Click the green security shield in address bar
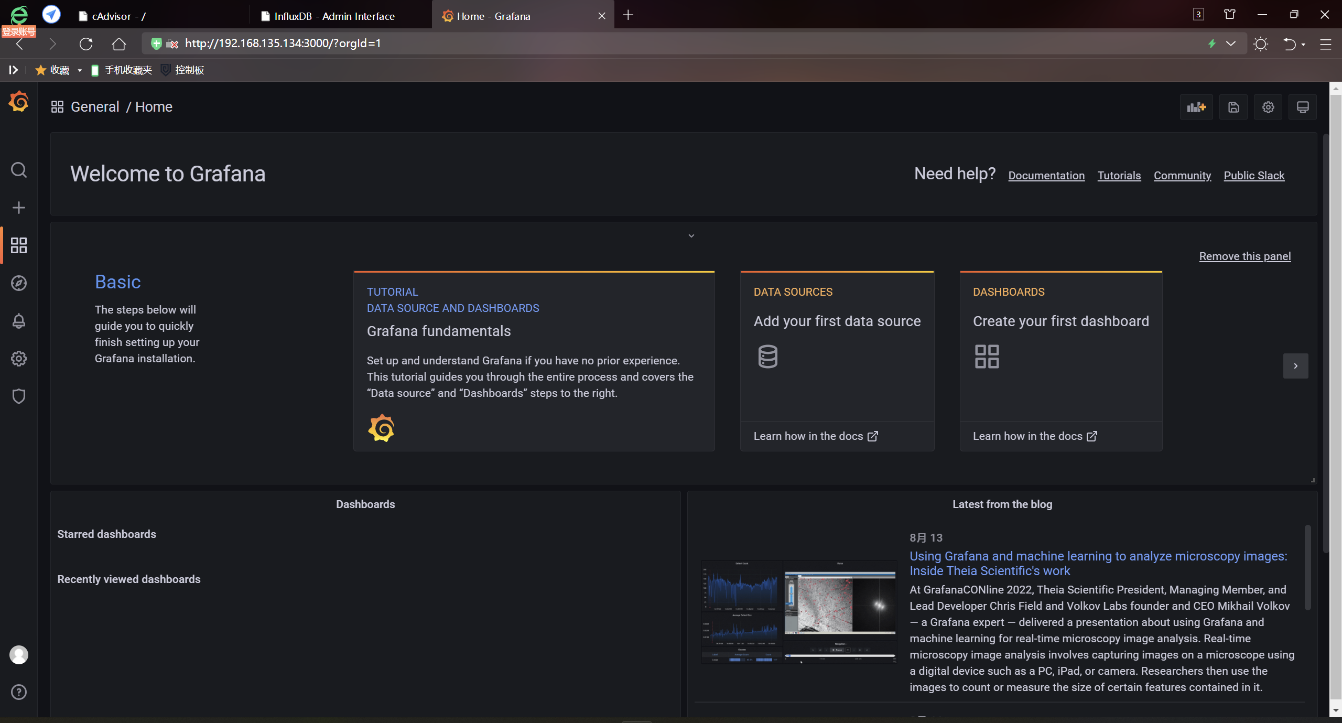Viewport: 1342px width, 723px height. (156, 44)
